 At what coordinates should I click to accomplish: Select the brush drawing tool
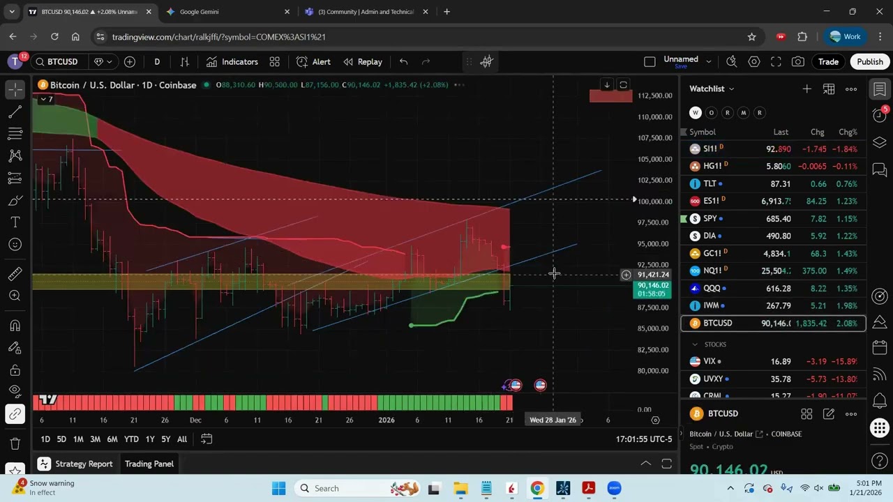coord(15,201)
